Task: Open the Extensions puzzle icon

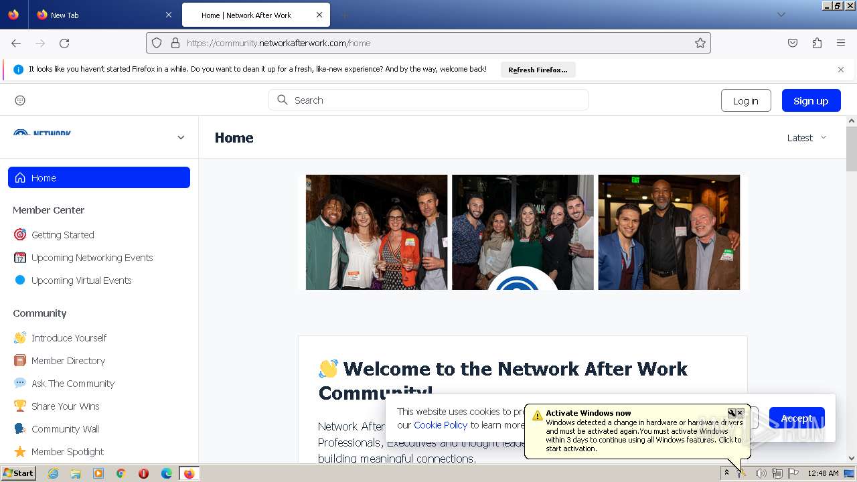Action: (x=817, y=43)
